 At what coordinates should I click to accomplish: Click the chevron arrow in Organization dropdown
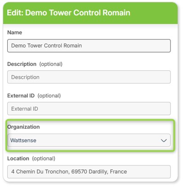pyautogui.click(x=164, y=140)
